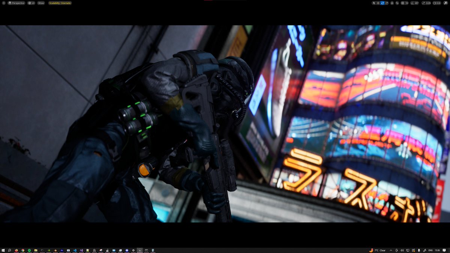Open the Windows Start menu
The width and height of the screenshot is (450, 253).
coord(3,250)
